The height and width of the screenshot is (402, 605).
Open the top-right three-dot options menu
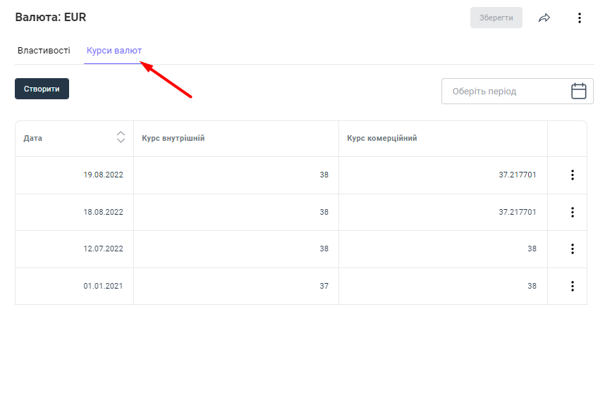(x=580, y=18)
